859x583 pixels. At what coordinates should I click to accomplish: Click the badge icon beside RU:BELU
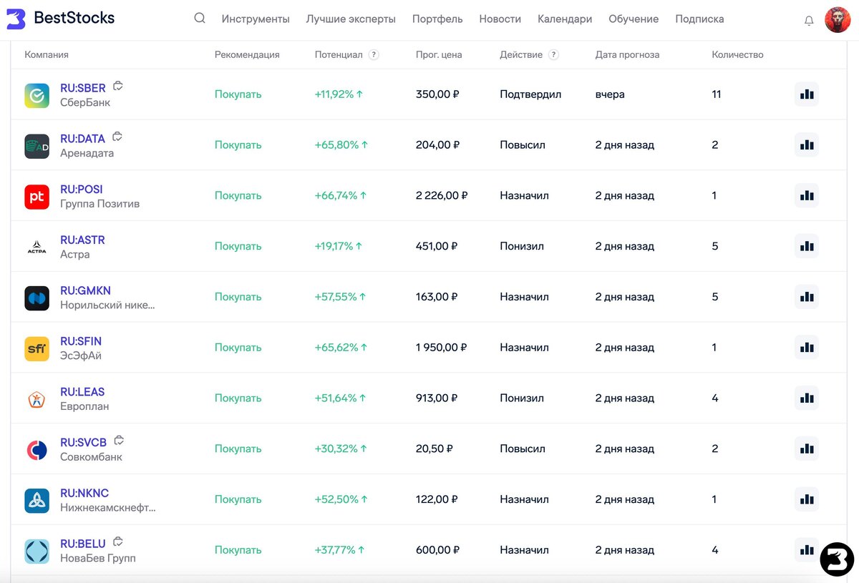[x=118, y=542]
